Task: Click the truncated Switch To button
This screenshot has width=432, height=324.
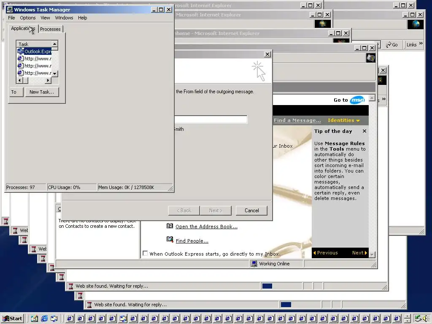Action: pyautogui.click(x=16, y=92)
